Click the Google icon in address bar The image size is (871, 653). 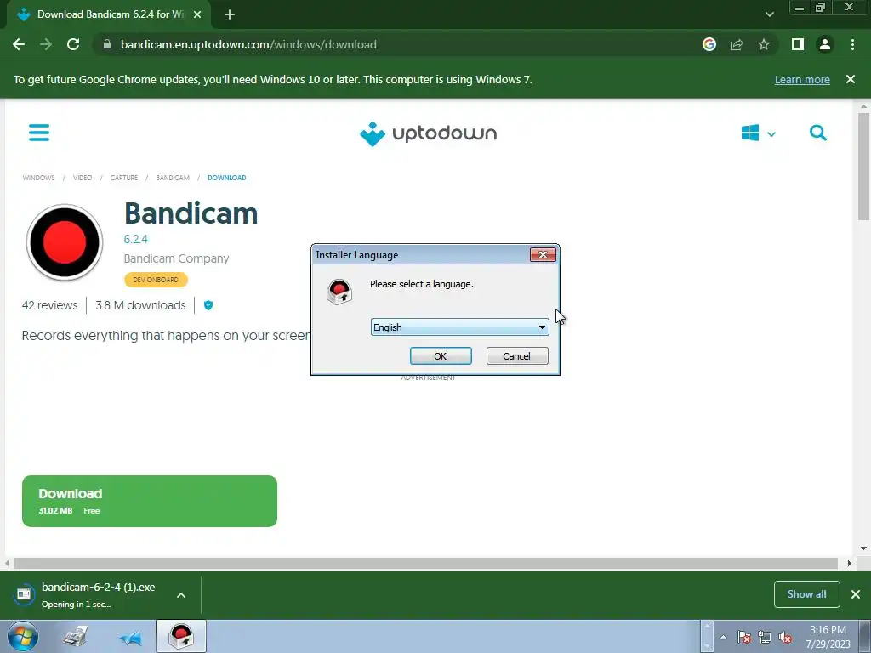pyautogui.click(x=709, y=44)
